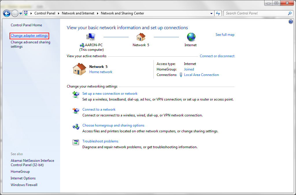Select Network and Internet in the breadcrumb
The height and width of the screenshot is (195, 296).
pyautogui.click(x=78, y=13)
